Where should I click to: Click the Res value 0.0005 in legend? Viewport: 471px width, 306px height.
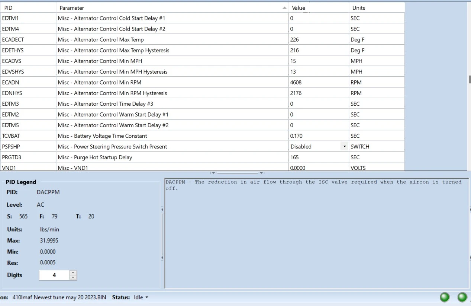pos(48,262)
